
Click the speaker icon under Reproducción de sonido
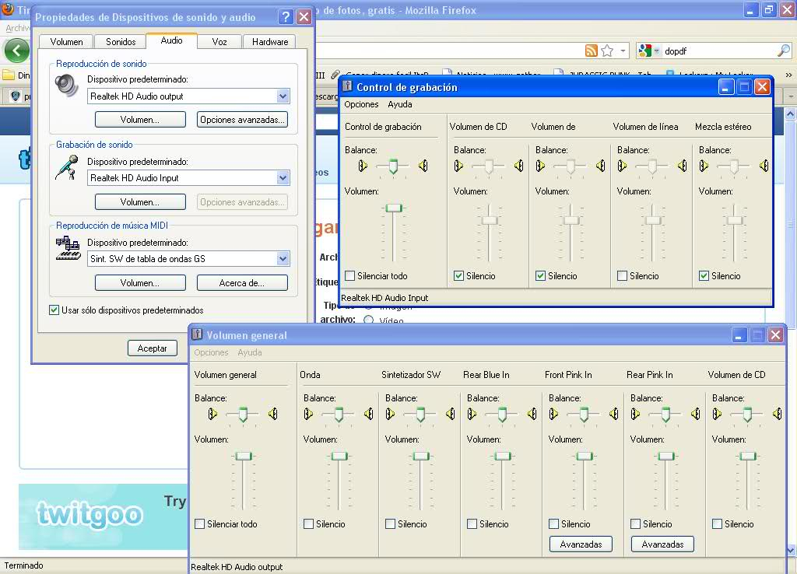67,85
